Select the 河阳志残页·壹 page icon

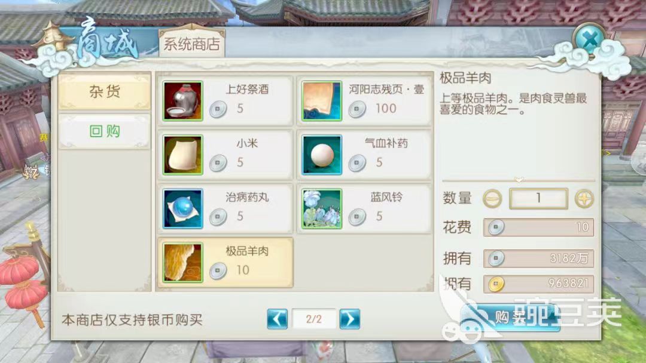point(322,101)
